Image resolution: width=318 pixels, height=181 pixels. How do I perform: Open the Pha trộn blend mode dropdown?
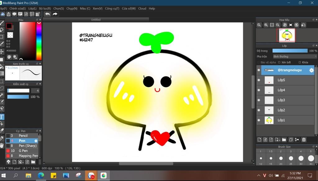tap(295, 57)
